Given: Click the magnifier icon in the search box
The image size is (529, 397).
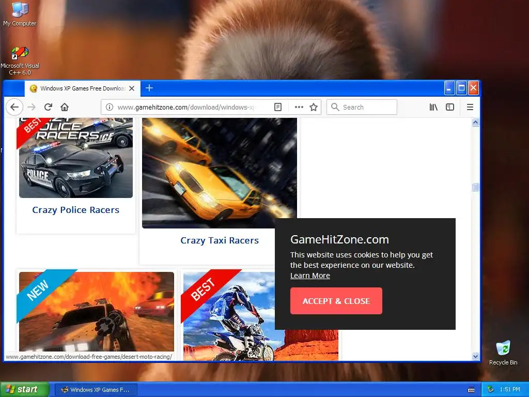Looking at the screenshot, I should pos(335,107).
